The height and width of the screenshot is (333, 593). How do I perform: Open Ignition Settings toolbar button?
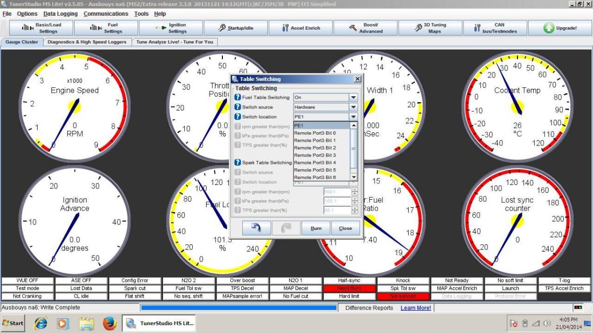pyautogui.click(x=170, y=28)
